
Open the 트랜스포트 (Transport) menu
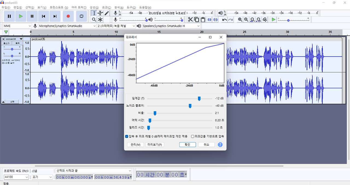point(59,7)
